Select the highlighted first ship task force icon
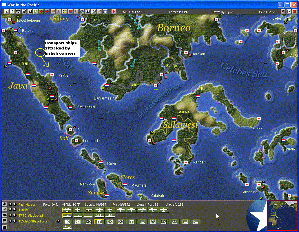 pyautogui.click(x=67, y=216)
